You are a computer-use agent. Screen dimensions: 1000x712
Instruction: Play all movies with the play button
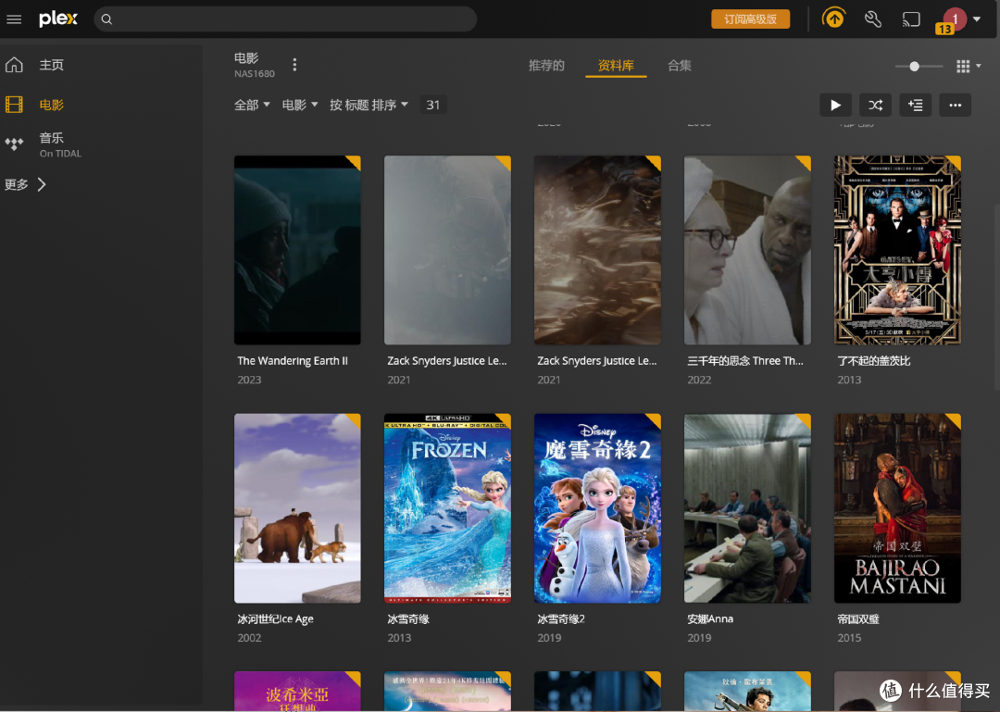[835, 106]
